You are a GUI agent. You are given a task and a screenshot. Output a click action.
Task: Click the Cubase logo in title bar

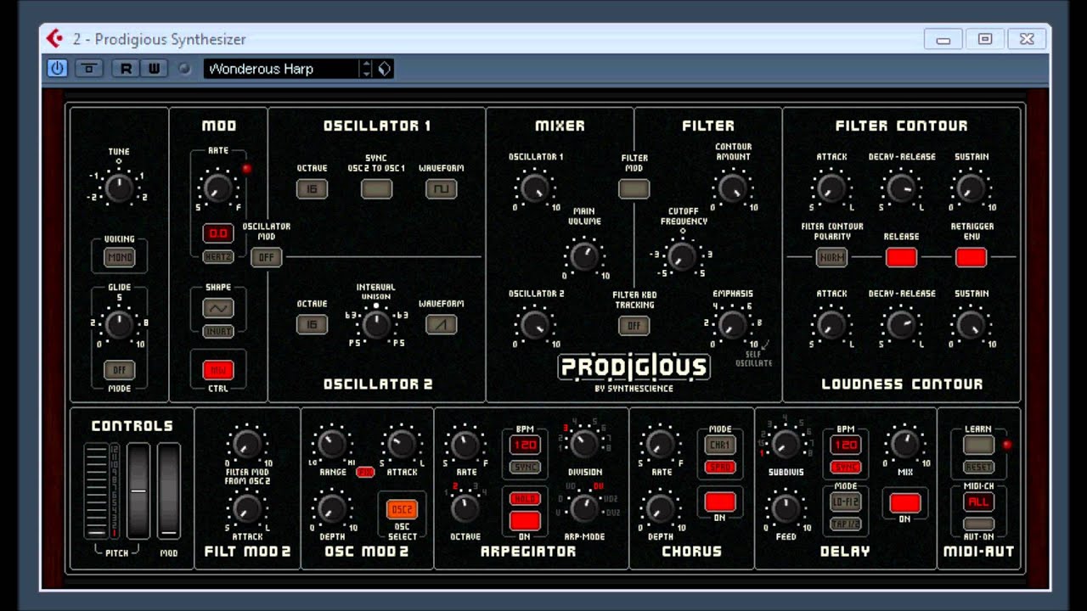click(55, 38)
